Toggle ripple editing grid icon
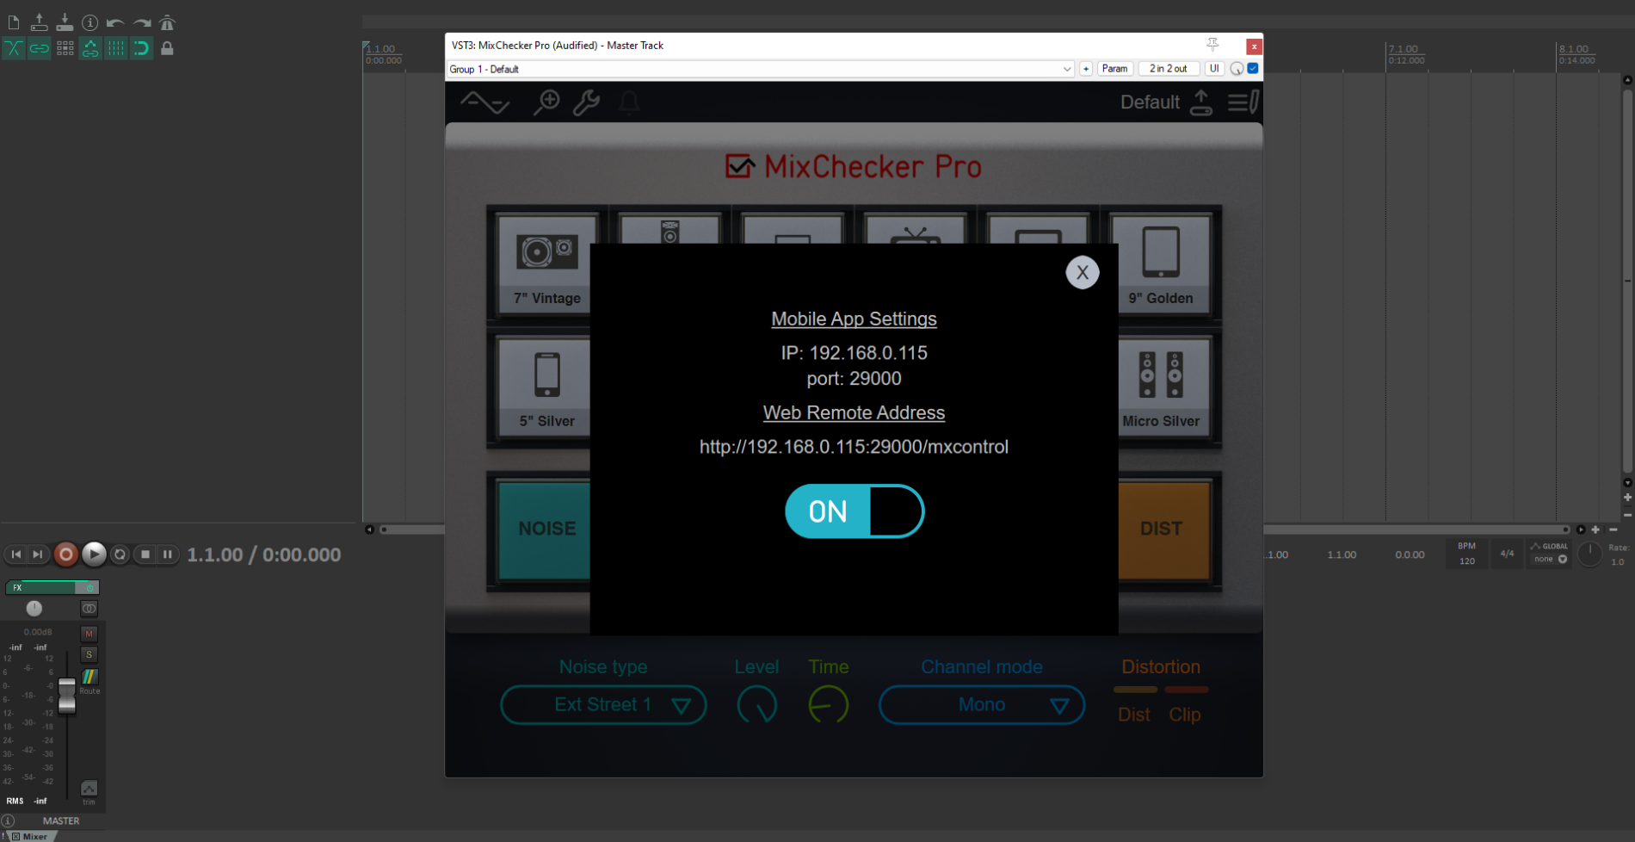 [65, 48]
